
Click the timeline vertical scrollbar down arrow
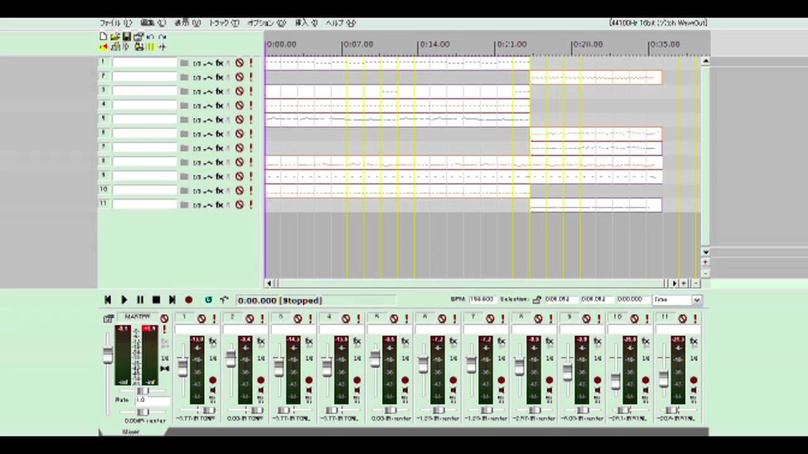click(x=705, y=252)
